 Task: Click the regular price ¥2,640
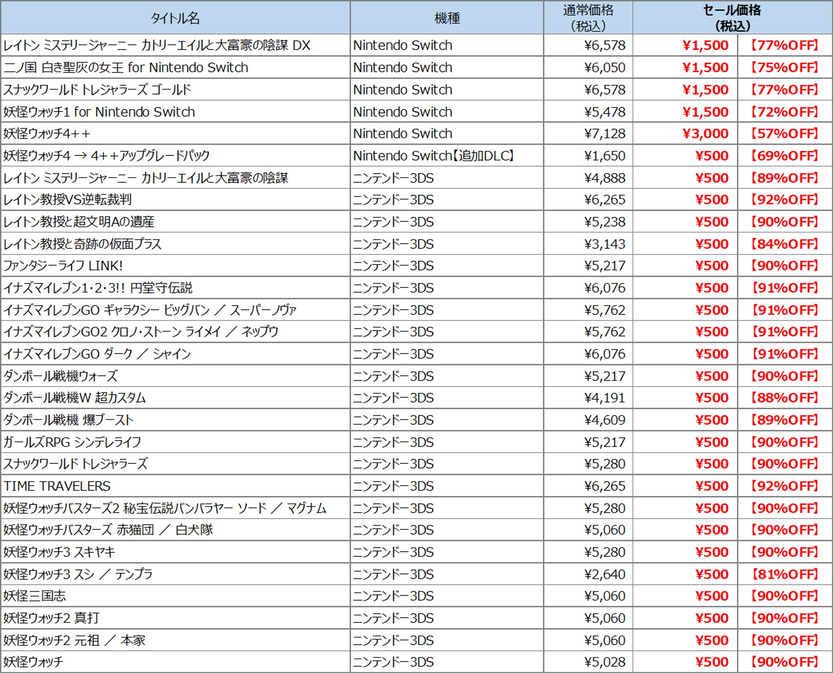tap(605, 574)
